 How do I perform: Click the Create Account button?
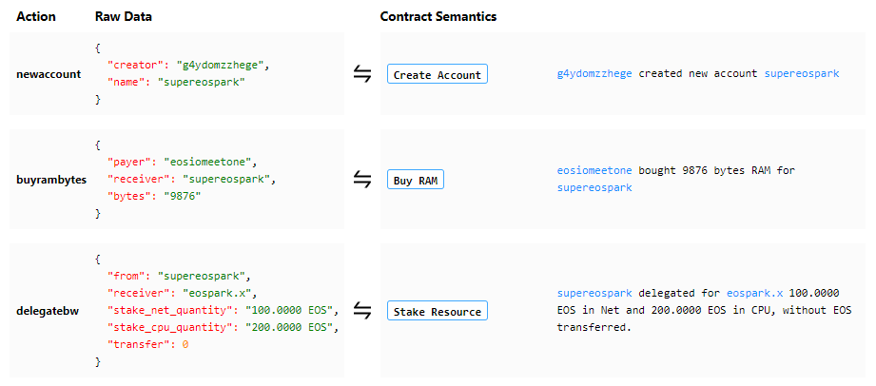438,74
